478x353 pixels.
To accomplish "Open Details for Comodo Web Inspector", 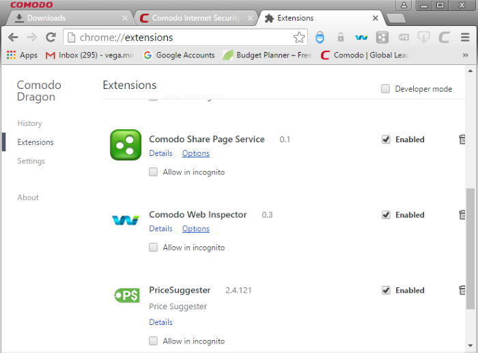I will pos(160,228).
